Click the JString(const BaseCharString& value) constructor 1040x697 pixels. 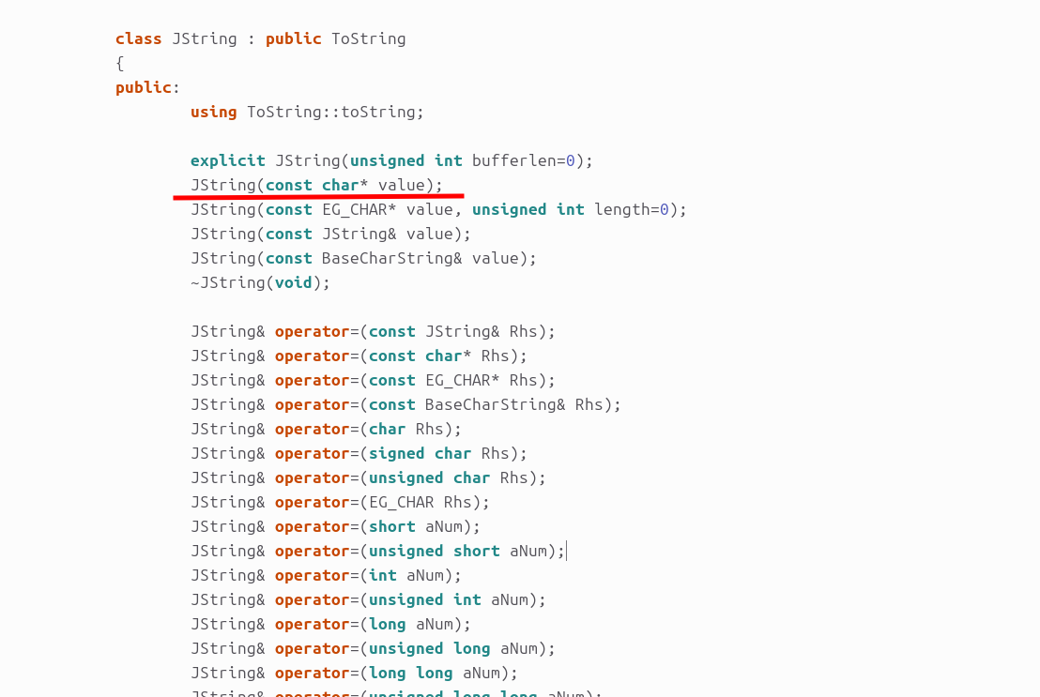coord(363,258)
